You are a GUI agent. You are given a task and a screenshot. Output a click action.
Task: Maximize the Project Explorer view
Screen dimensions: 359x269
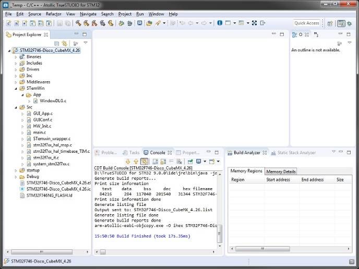click(85, 34)
